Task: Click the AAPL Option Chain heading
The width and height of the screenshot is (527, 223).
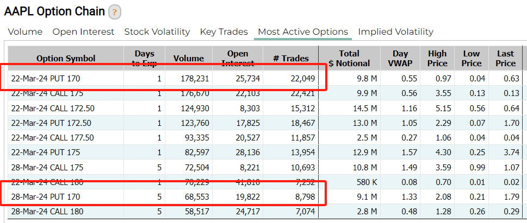Action: click(x=54, y=12)
